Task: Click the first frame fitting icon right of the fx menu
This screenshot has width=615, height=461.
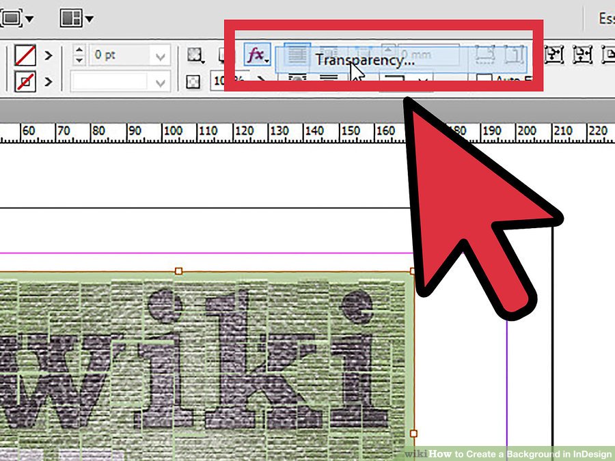Action: [x=555, y=55]
